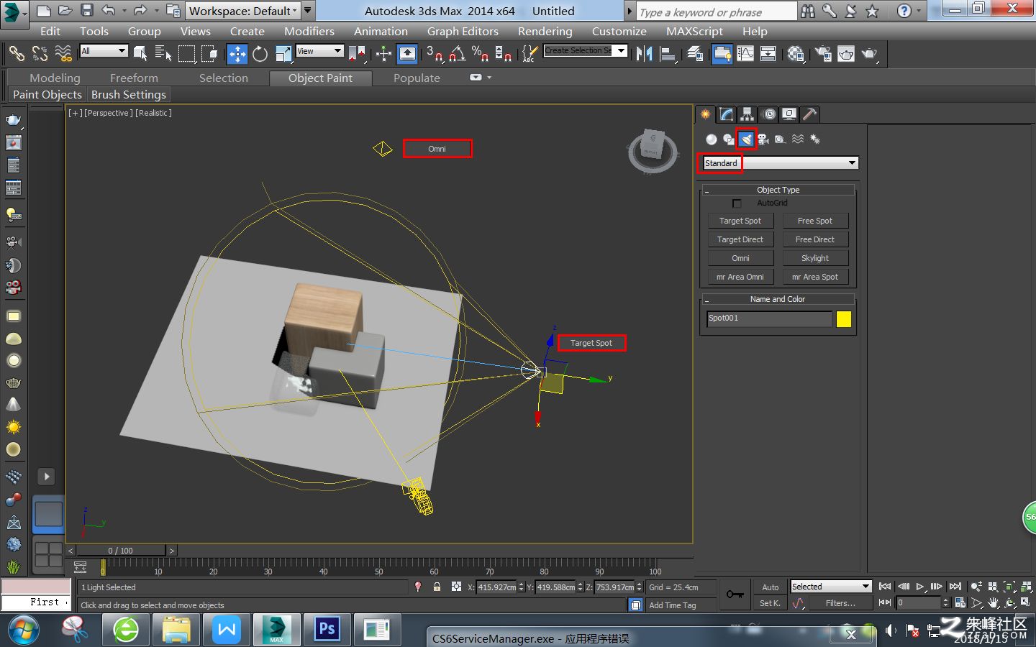
Task: Toggle the Selection Lock padlock
Action: point(437,587)
